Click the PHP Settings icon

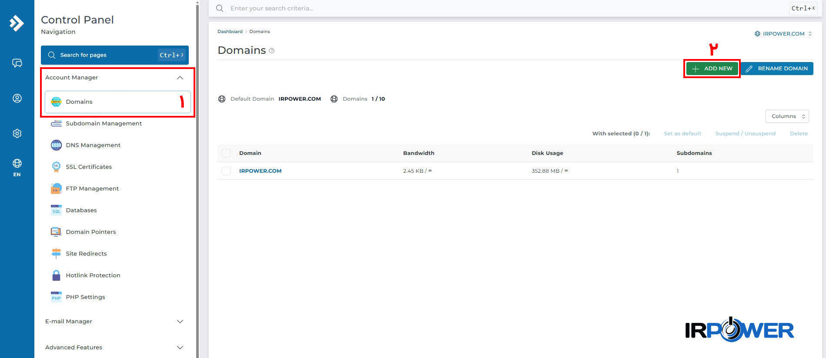56,297
